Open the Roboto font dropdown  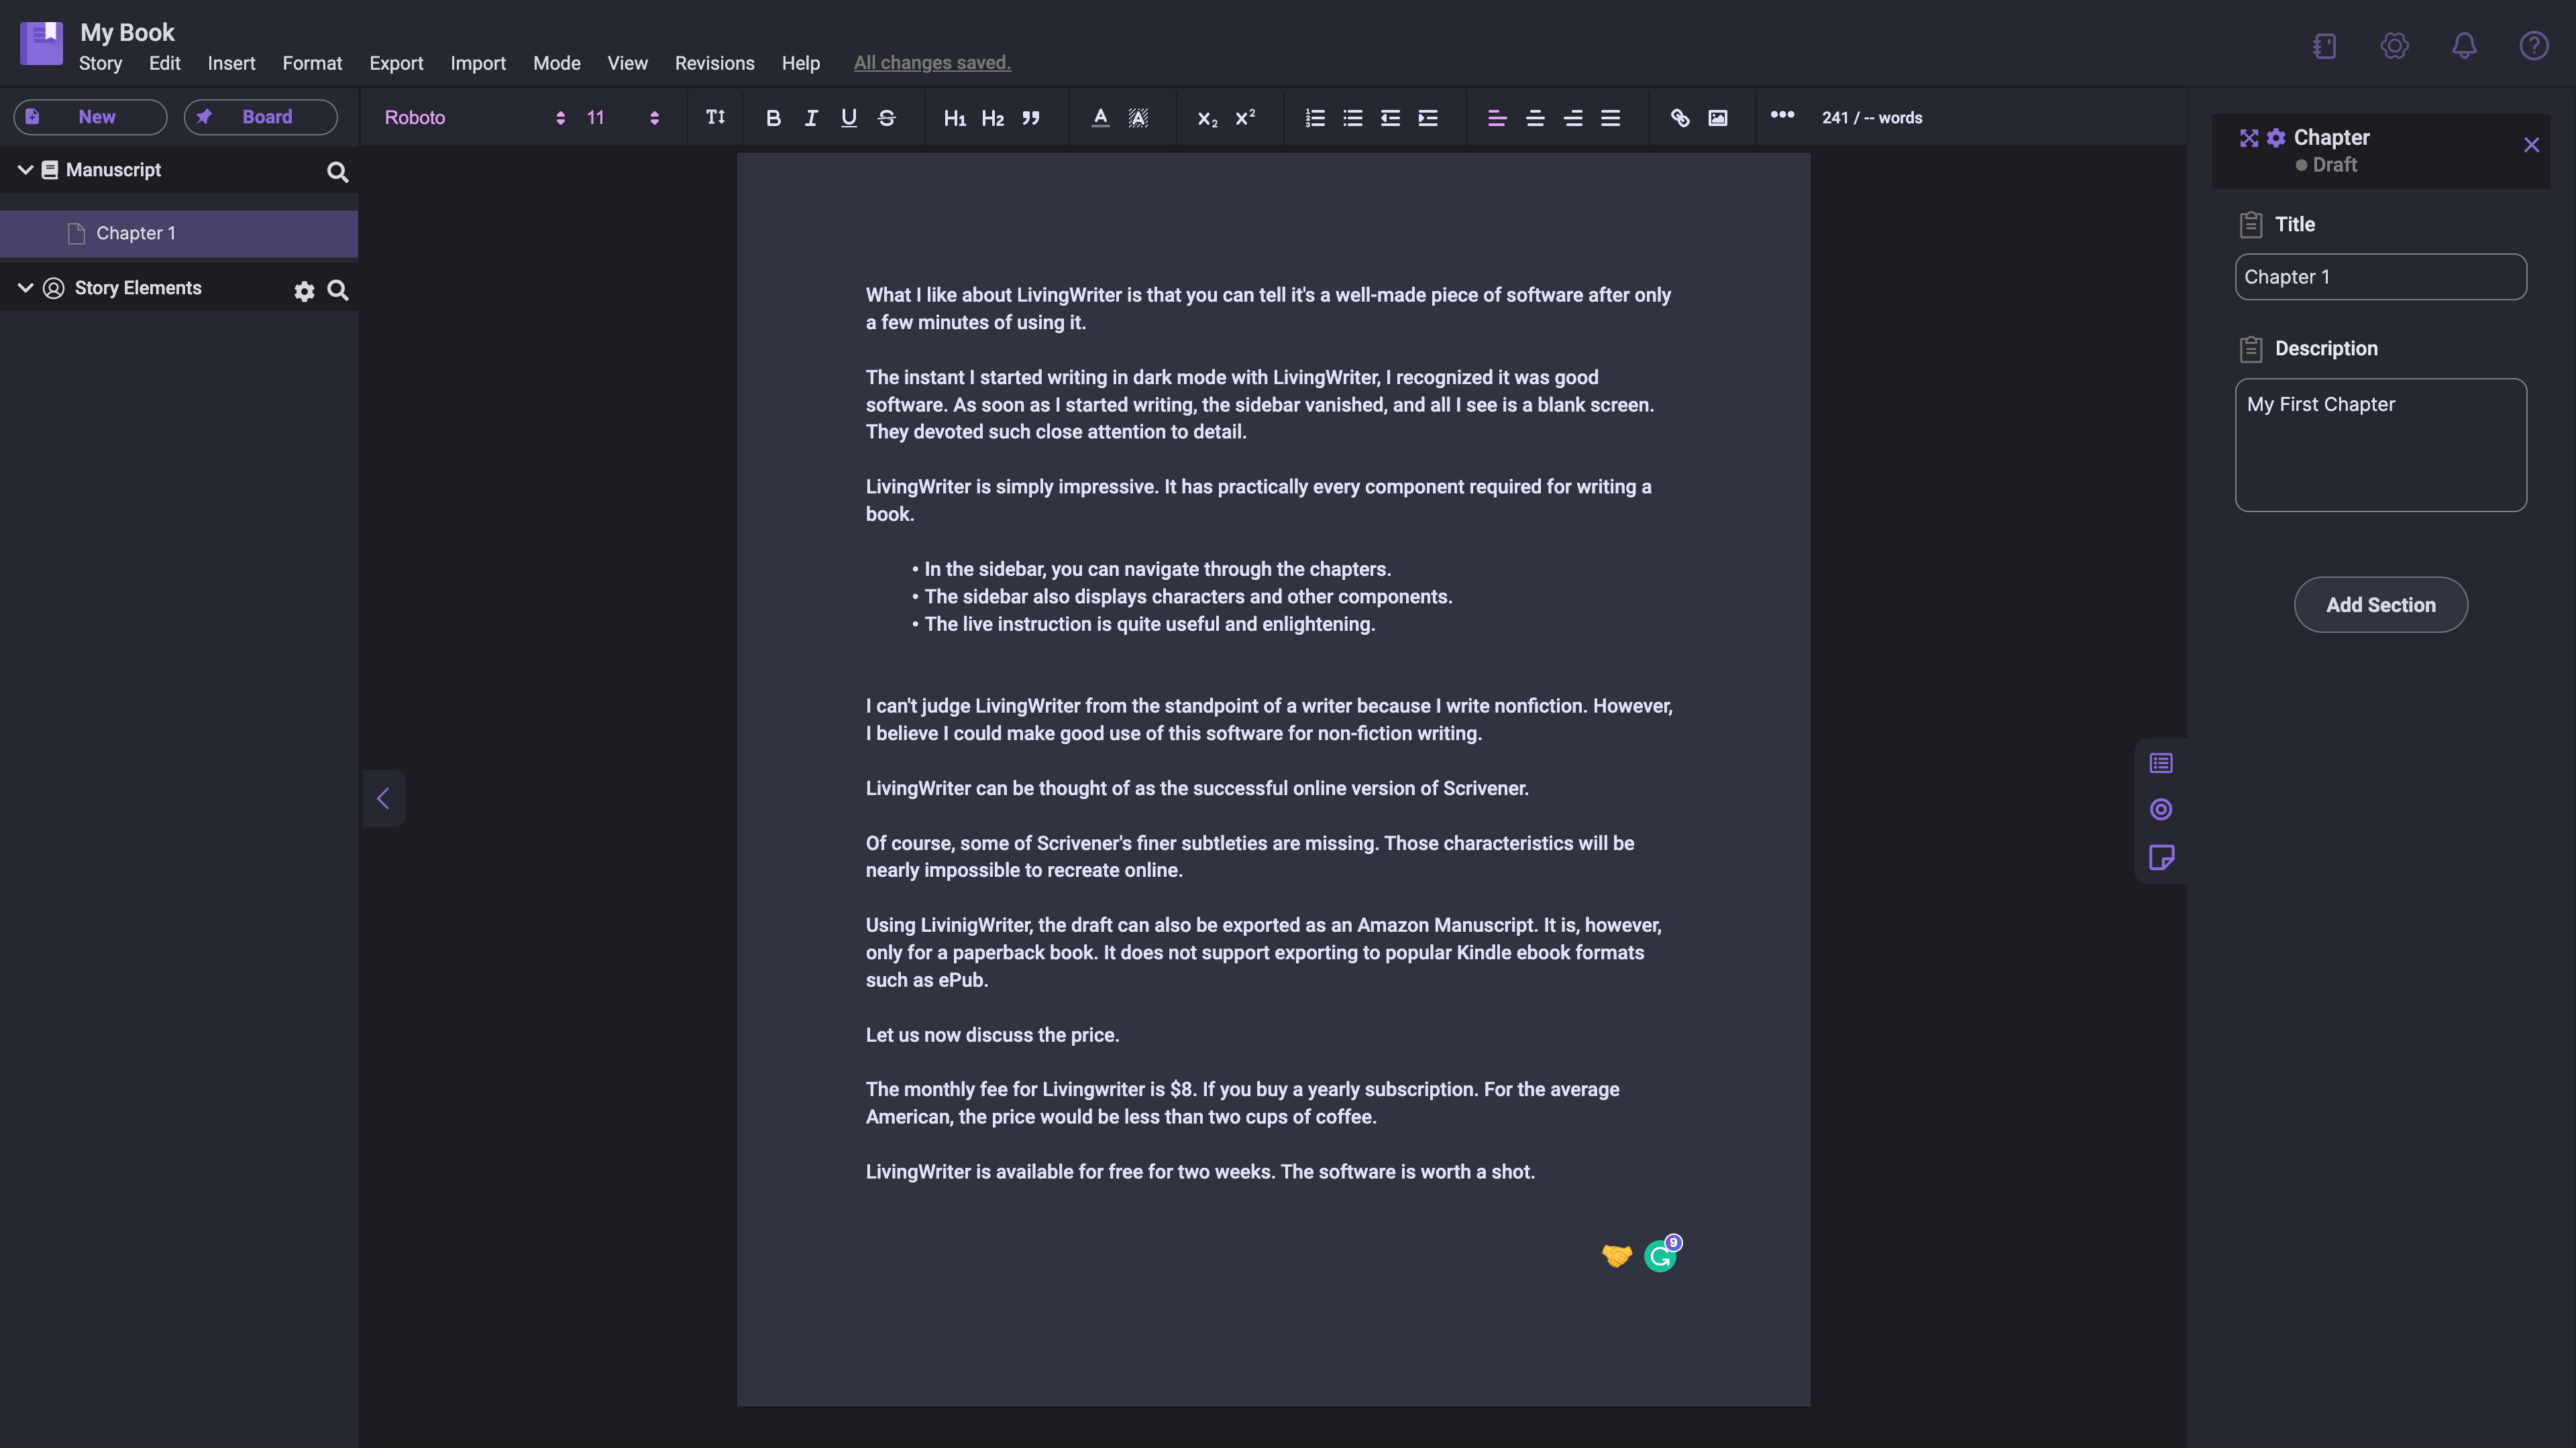point(475,118)
